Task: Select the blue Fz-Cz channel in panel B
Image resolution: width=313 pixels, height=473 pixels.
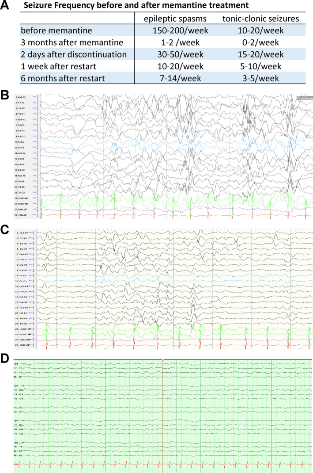Action: pyautogui.click(x=20, y=141)
